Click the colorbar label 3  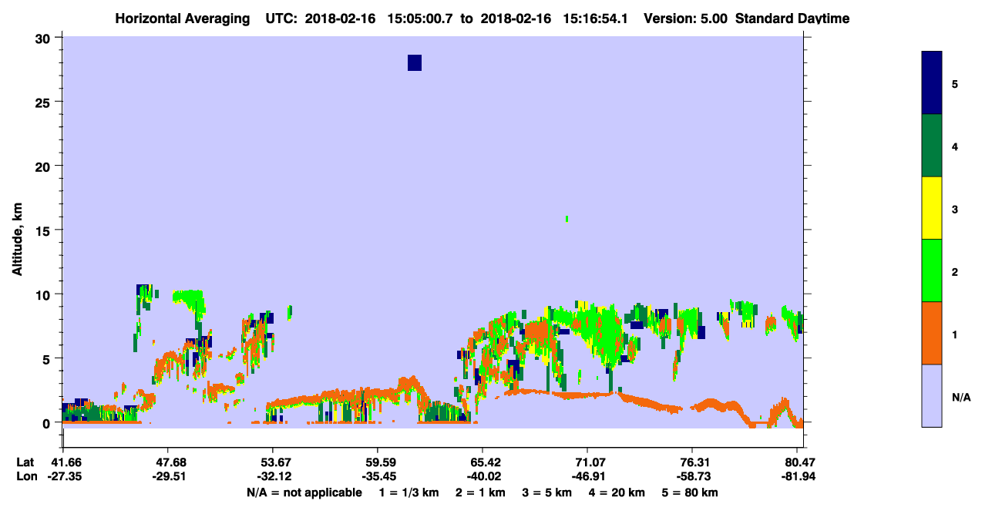tap(955, 209)
